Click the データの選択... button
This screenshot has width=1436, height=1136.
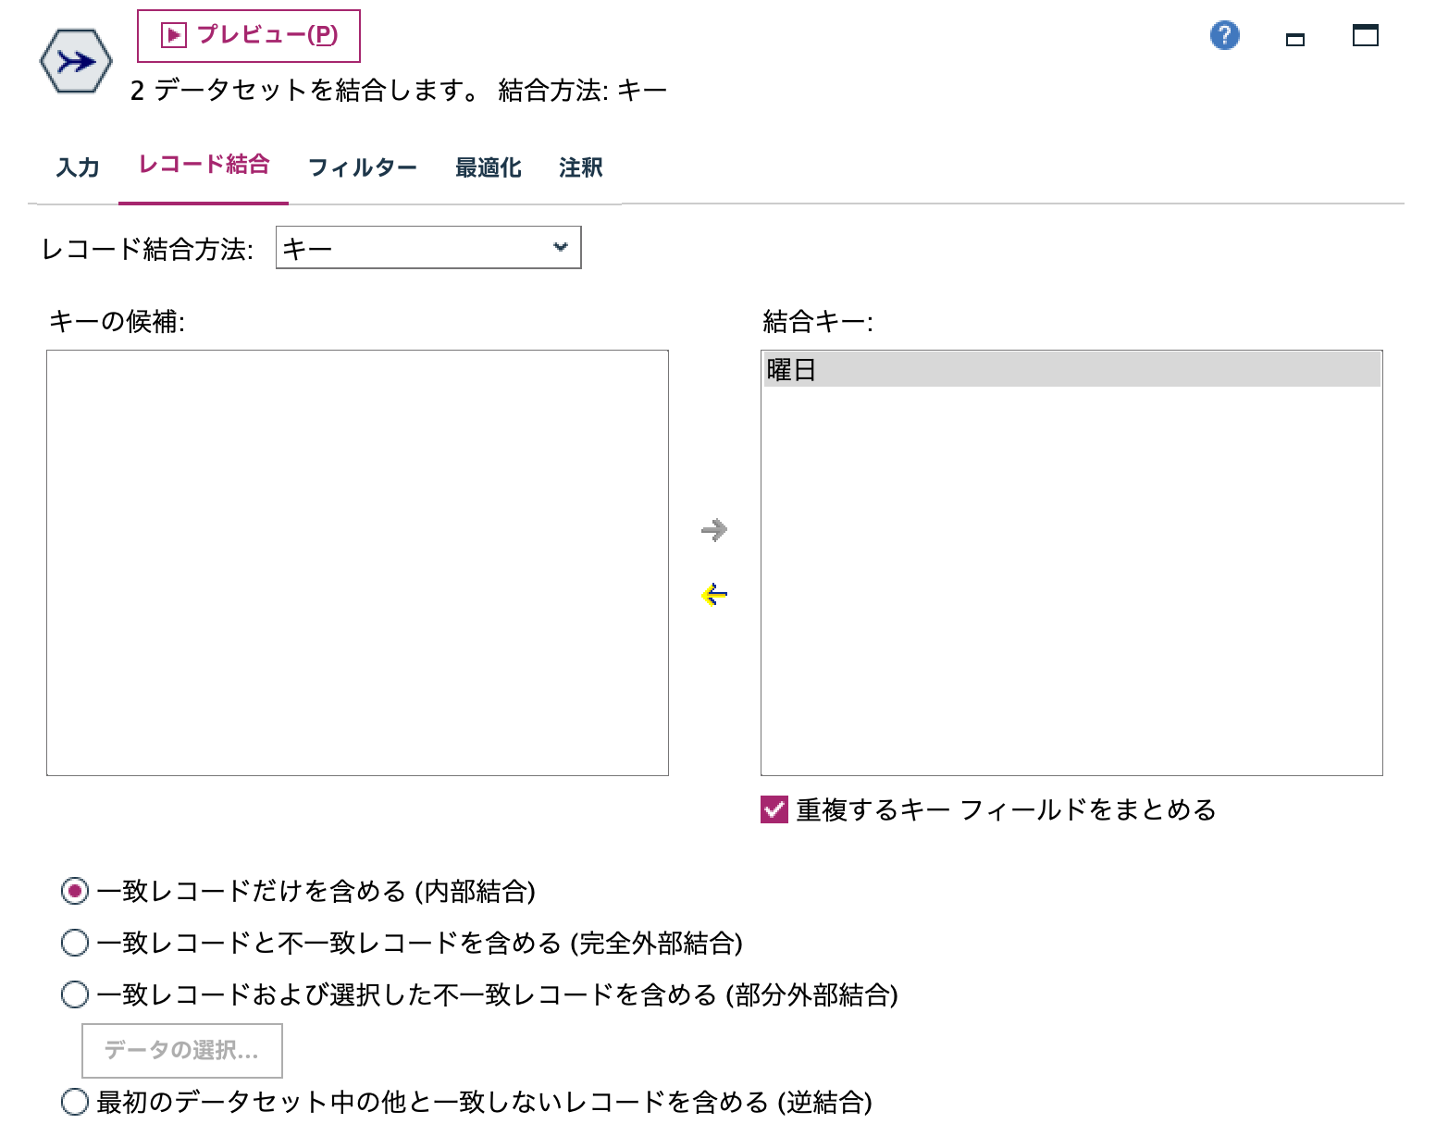(x=181, y=1050)
